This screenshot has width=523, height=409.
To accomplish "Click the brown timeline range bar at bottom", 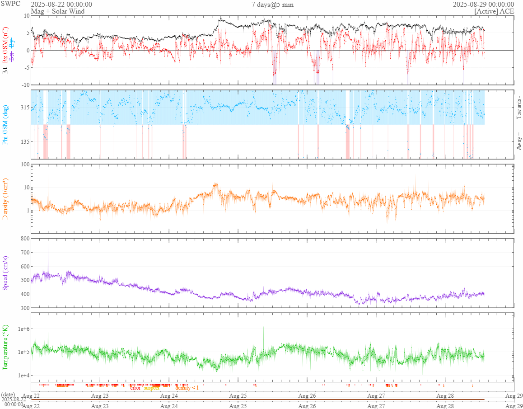I will click(x=257, y=400).
